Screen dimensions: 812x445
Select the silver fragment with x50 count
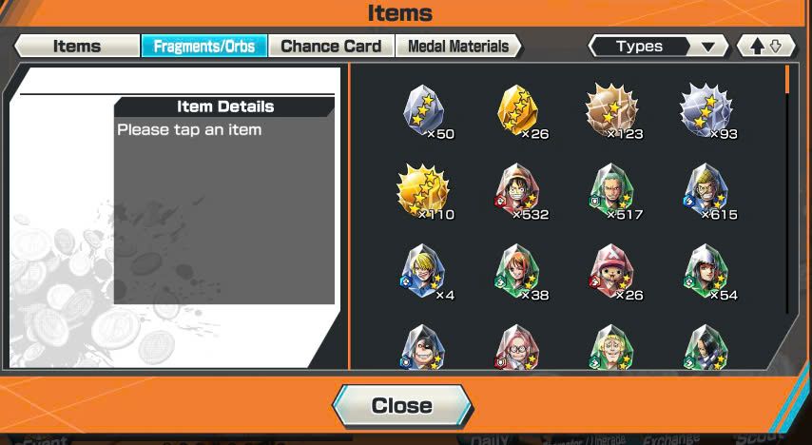coord(424,111)
